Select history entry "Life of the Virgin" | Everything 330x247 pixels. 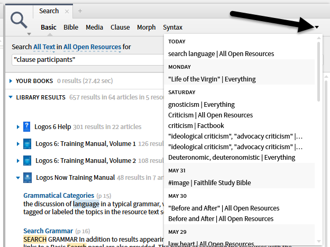212,79
